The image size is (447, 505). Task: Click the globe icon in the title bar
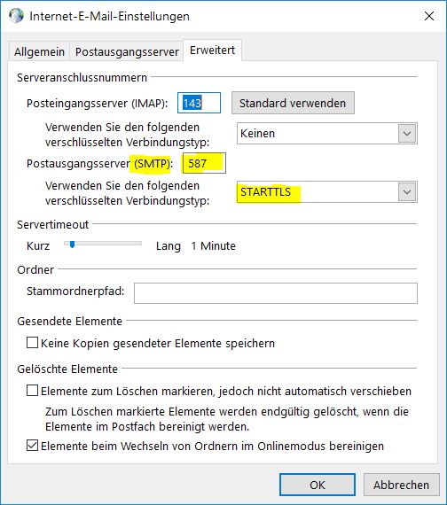(16, 15)
